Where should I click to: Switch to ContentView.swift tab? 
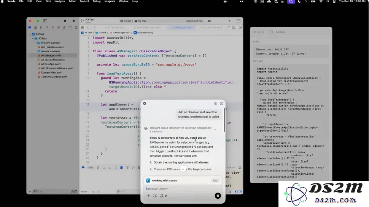point(211,27)
